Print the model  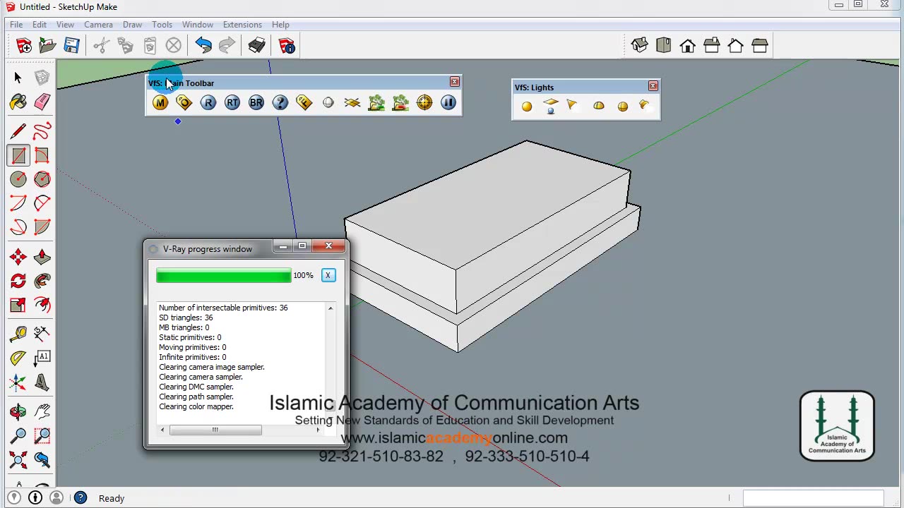256,46
